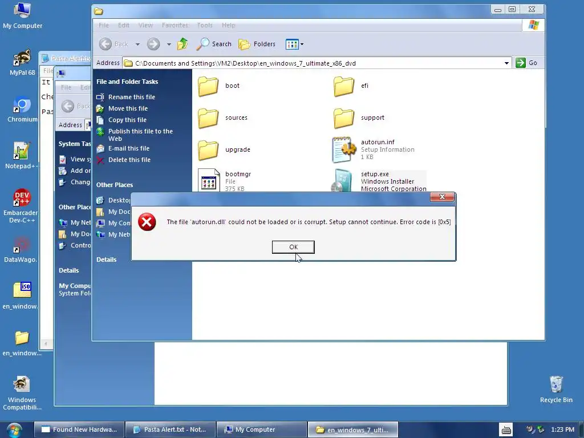
Task: Select the en_windows ISO file on desktop
Action: pos(22,296)
